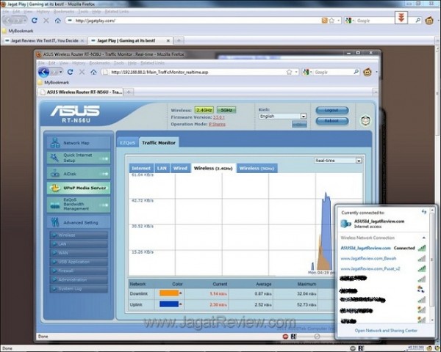Open firmware version link
Image resolution: width=441 pixels, height=352 pixels.
coord(218,117)
